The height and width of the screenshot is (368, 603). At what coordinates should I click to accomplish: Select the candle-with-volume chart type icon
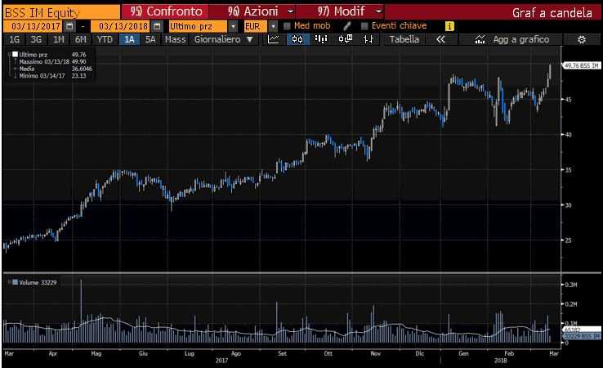[x=345, y=39]
